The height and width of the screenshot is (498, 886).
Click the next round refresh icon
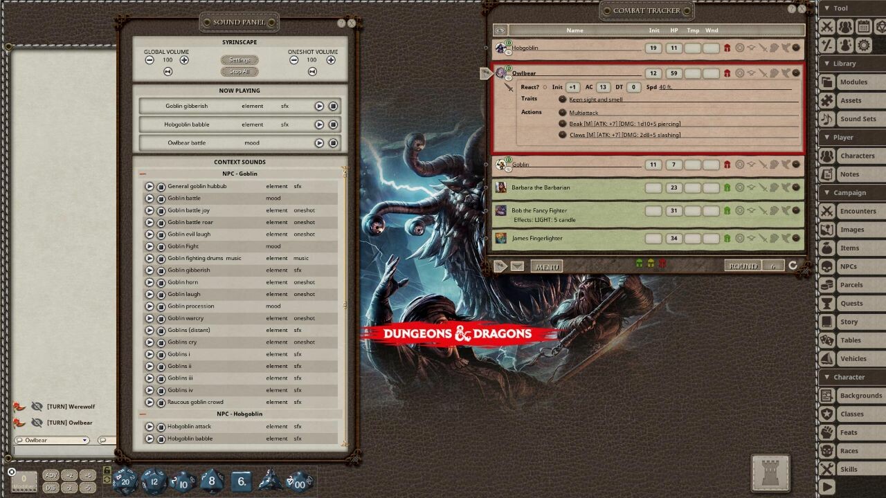pyautogui.click(x=793, y=266)
